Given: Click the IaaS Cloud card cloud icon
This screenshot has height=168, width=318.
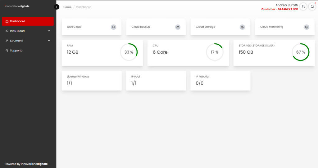Looking at the screenshot, I should click(113, 27).
